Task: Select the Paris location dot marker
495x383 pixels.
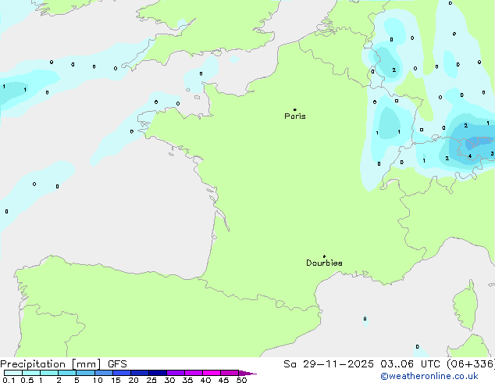Action: [x=295, y=109]
